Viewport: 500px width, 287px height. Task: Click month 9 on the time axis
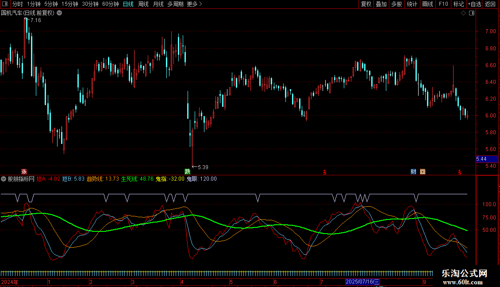point(424,282)
